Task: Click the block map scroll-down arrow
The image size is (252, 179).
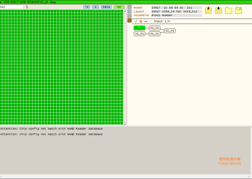Action: (125, 124)
